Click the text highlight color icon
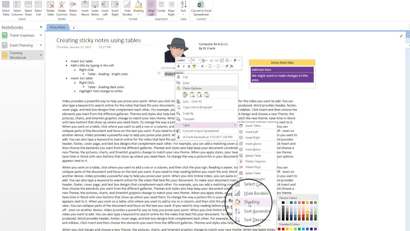The height and width of the screenshot is (231, 410). [x=194, y=66]
